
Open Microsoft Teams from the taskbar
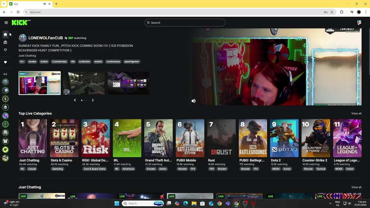[x=228, y=203]
